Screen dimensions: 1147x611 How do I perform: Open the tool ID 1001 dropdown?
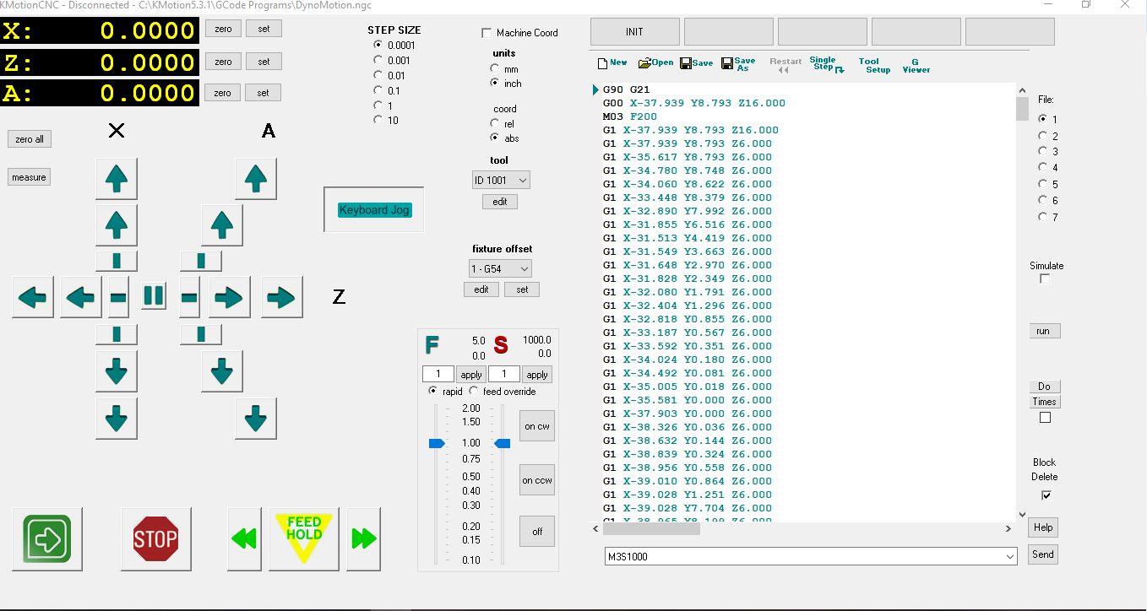pos(501,181)
